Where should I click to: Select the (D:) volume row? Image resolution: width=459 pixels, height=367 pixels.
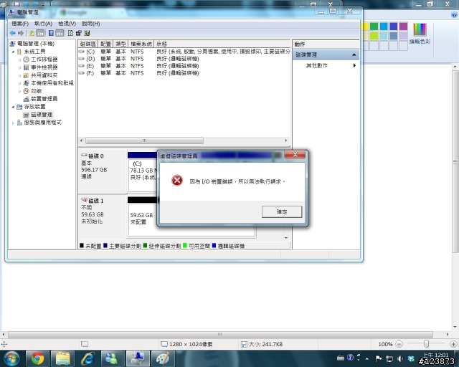(x=184, y=59)
